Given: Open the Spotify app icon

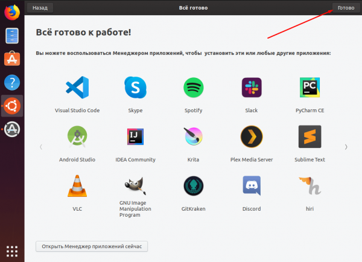Looking at the screenshot, I should click(194, 88).
